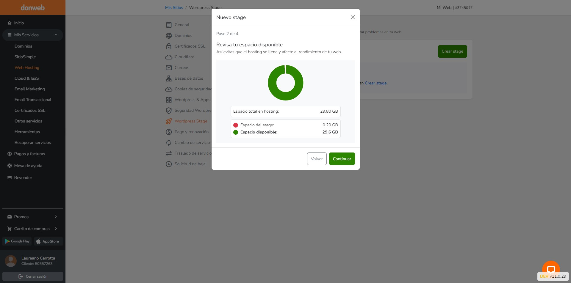The image size is (571, 283).
Task: Click the General page icon
Action: (169, 25)
